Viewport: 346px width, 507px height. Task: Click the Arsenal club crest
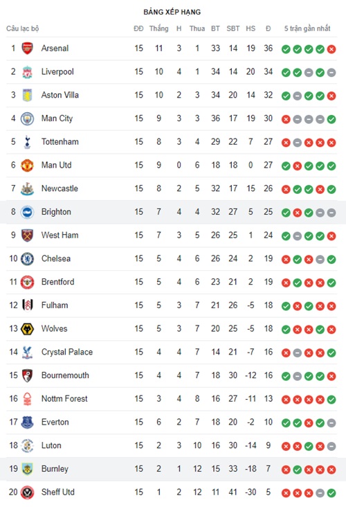click(x=27, y=48)
